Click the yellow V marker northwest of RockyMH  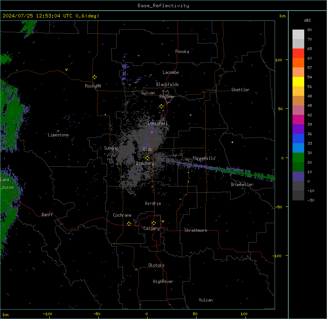point(66,70)
